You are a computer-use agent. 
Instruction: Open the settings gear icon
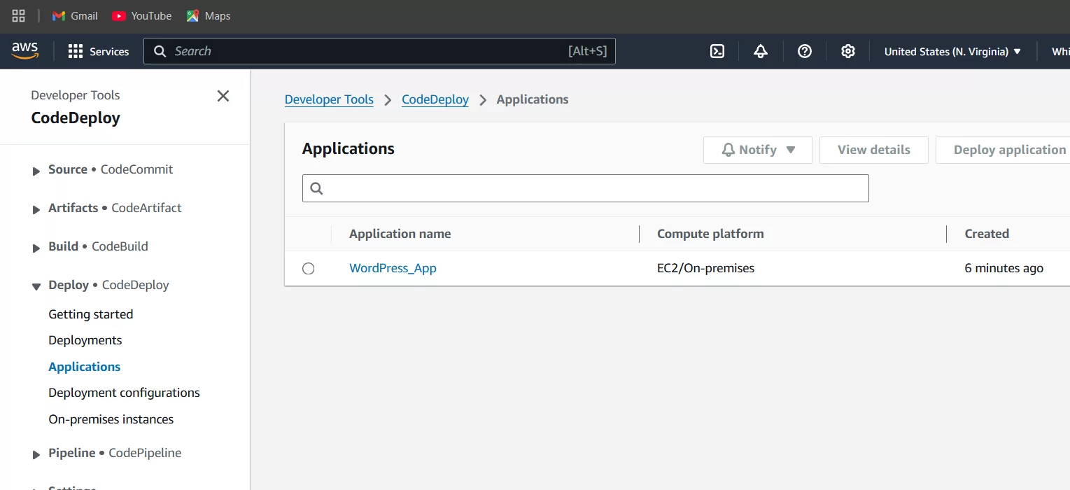[x=848, y=51]
